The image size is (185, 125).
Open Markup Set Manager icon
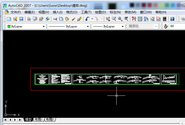tap(158, 19)
